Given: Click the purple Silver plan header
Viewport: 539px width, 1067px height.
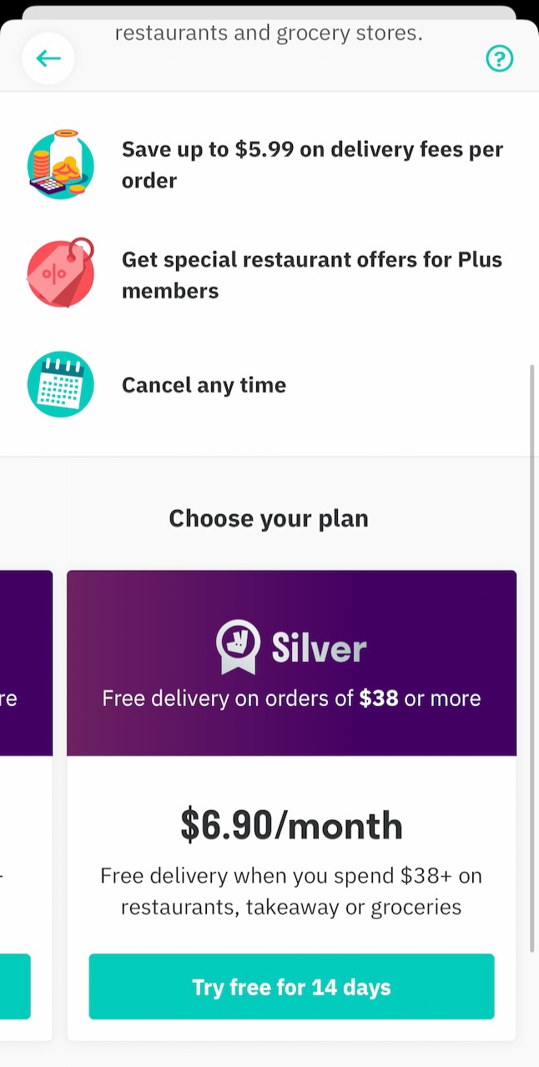Looking at the screenshot, I should pyautogui.click(x=291, y=663).
